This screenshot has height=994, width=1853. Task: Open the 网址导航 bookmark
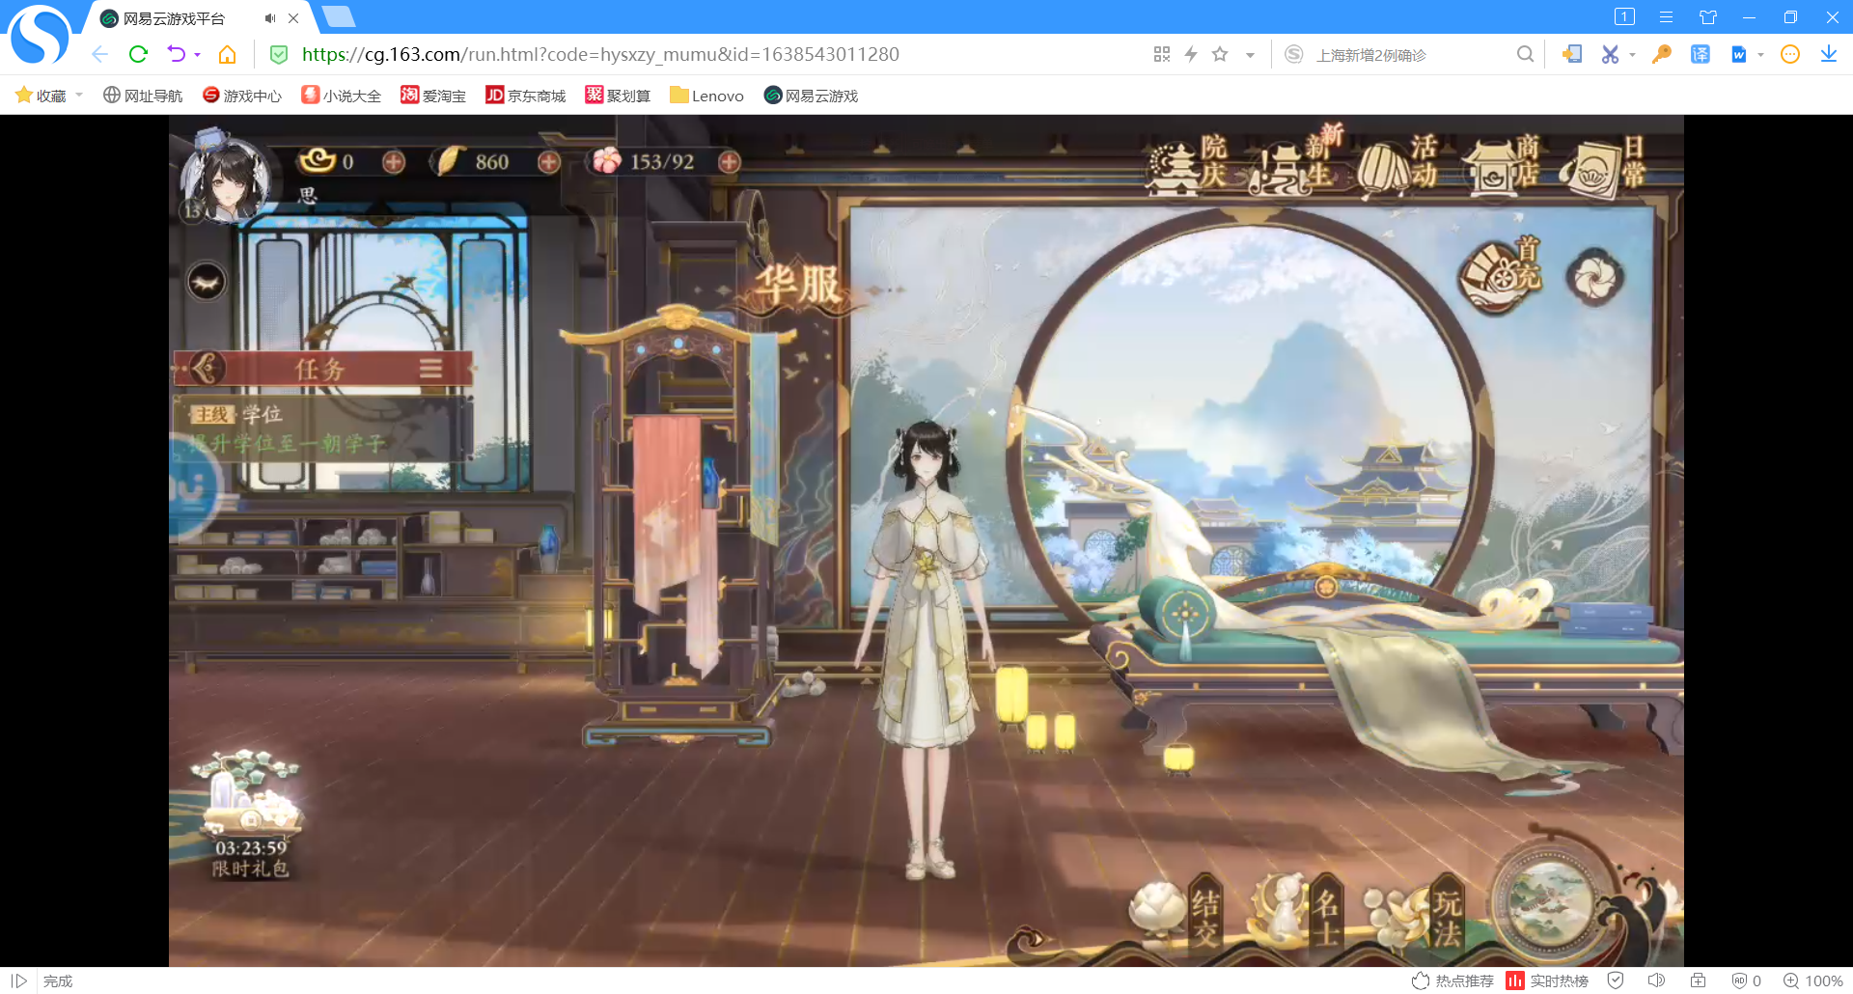click(143, 96)
